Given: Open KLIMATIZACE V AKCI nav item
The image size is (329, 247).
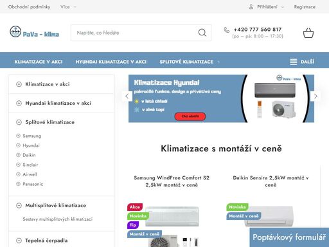Looking at the screenshot, I should coord(39,62).
